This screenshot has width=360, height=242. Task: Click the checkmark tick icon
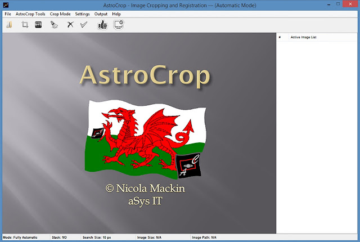pyautogui.click(x=84, y=25)
